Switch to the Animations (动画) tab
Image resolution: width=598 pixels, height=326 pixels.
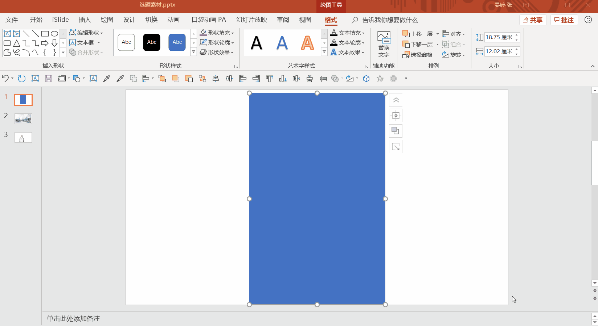pyautogui.click(x=173, y=20)
